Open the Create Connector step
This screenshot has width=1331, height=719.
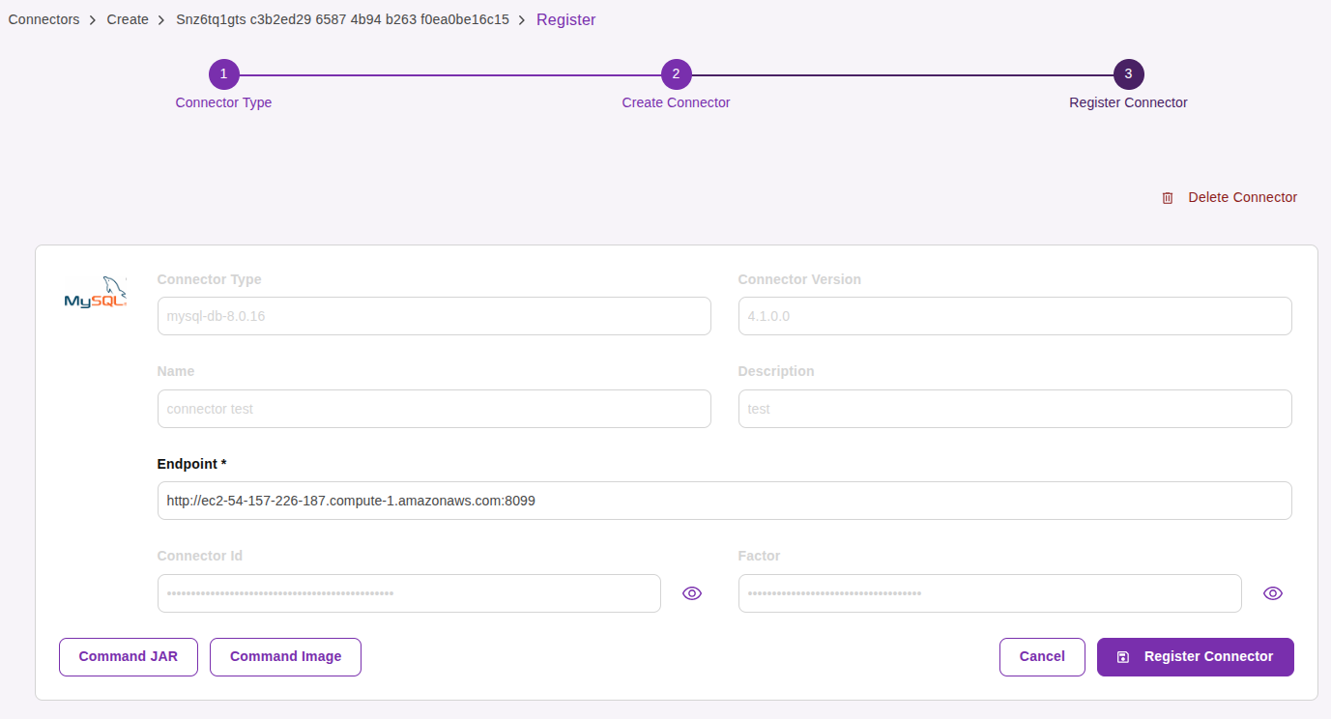tap(676, 101)
